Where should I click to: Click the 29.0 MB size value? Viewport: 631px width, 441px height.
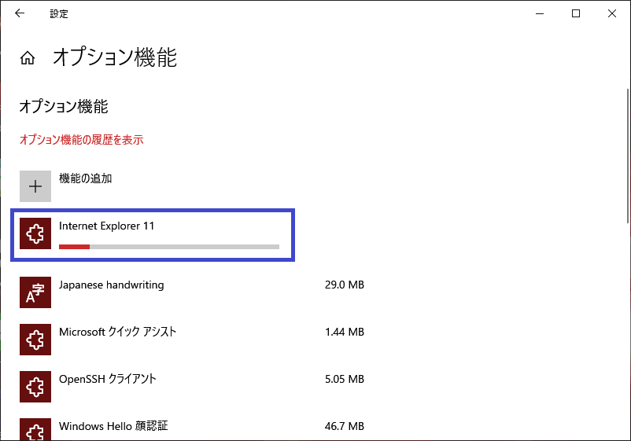pyautogui.click(x=345, y=285)
